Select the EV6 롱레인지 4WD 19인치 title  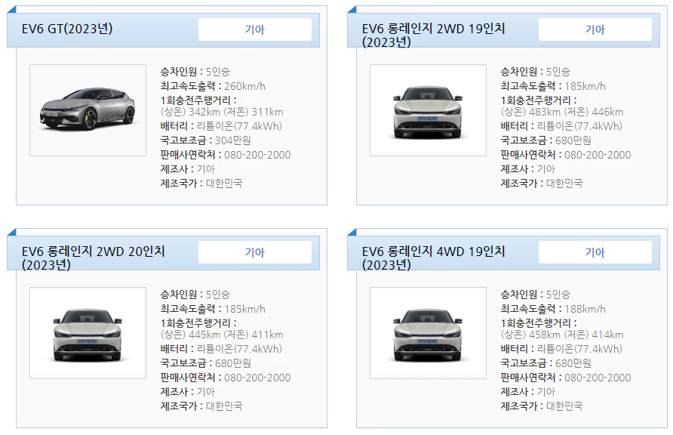click(x=434, y=258)
